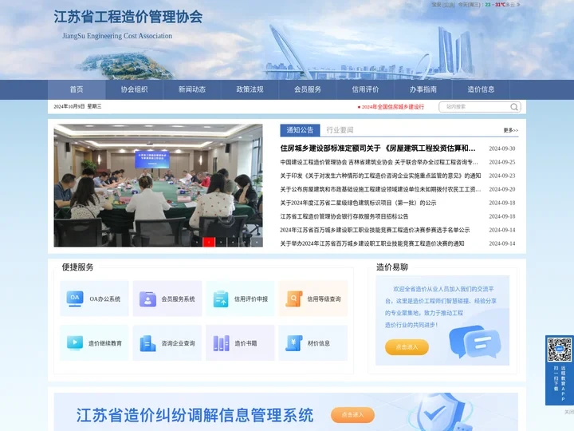
Task: Select the red active slideshow indicator
Action: (x=209, y=242)
